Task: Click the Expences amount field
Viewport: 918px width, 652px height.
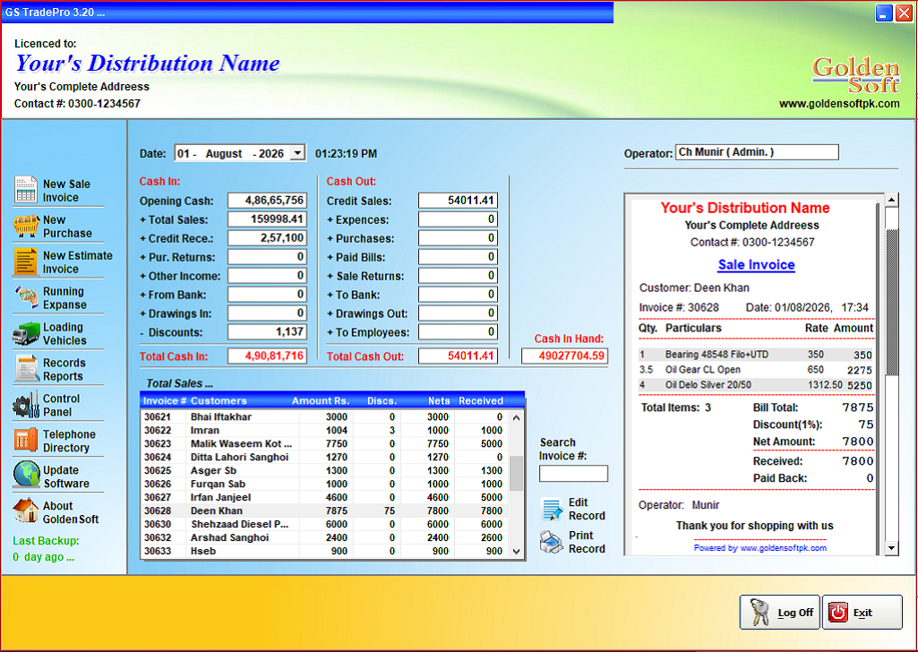Action: click(x=458, y=219)
